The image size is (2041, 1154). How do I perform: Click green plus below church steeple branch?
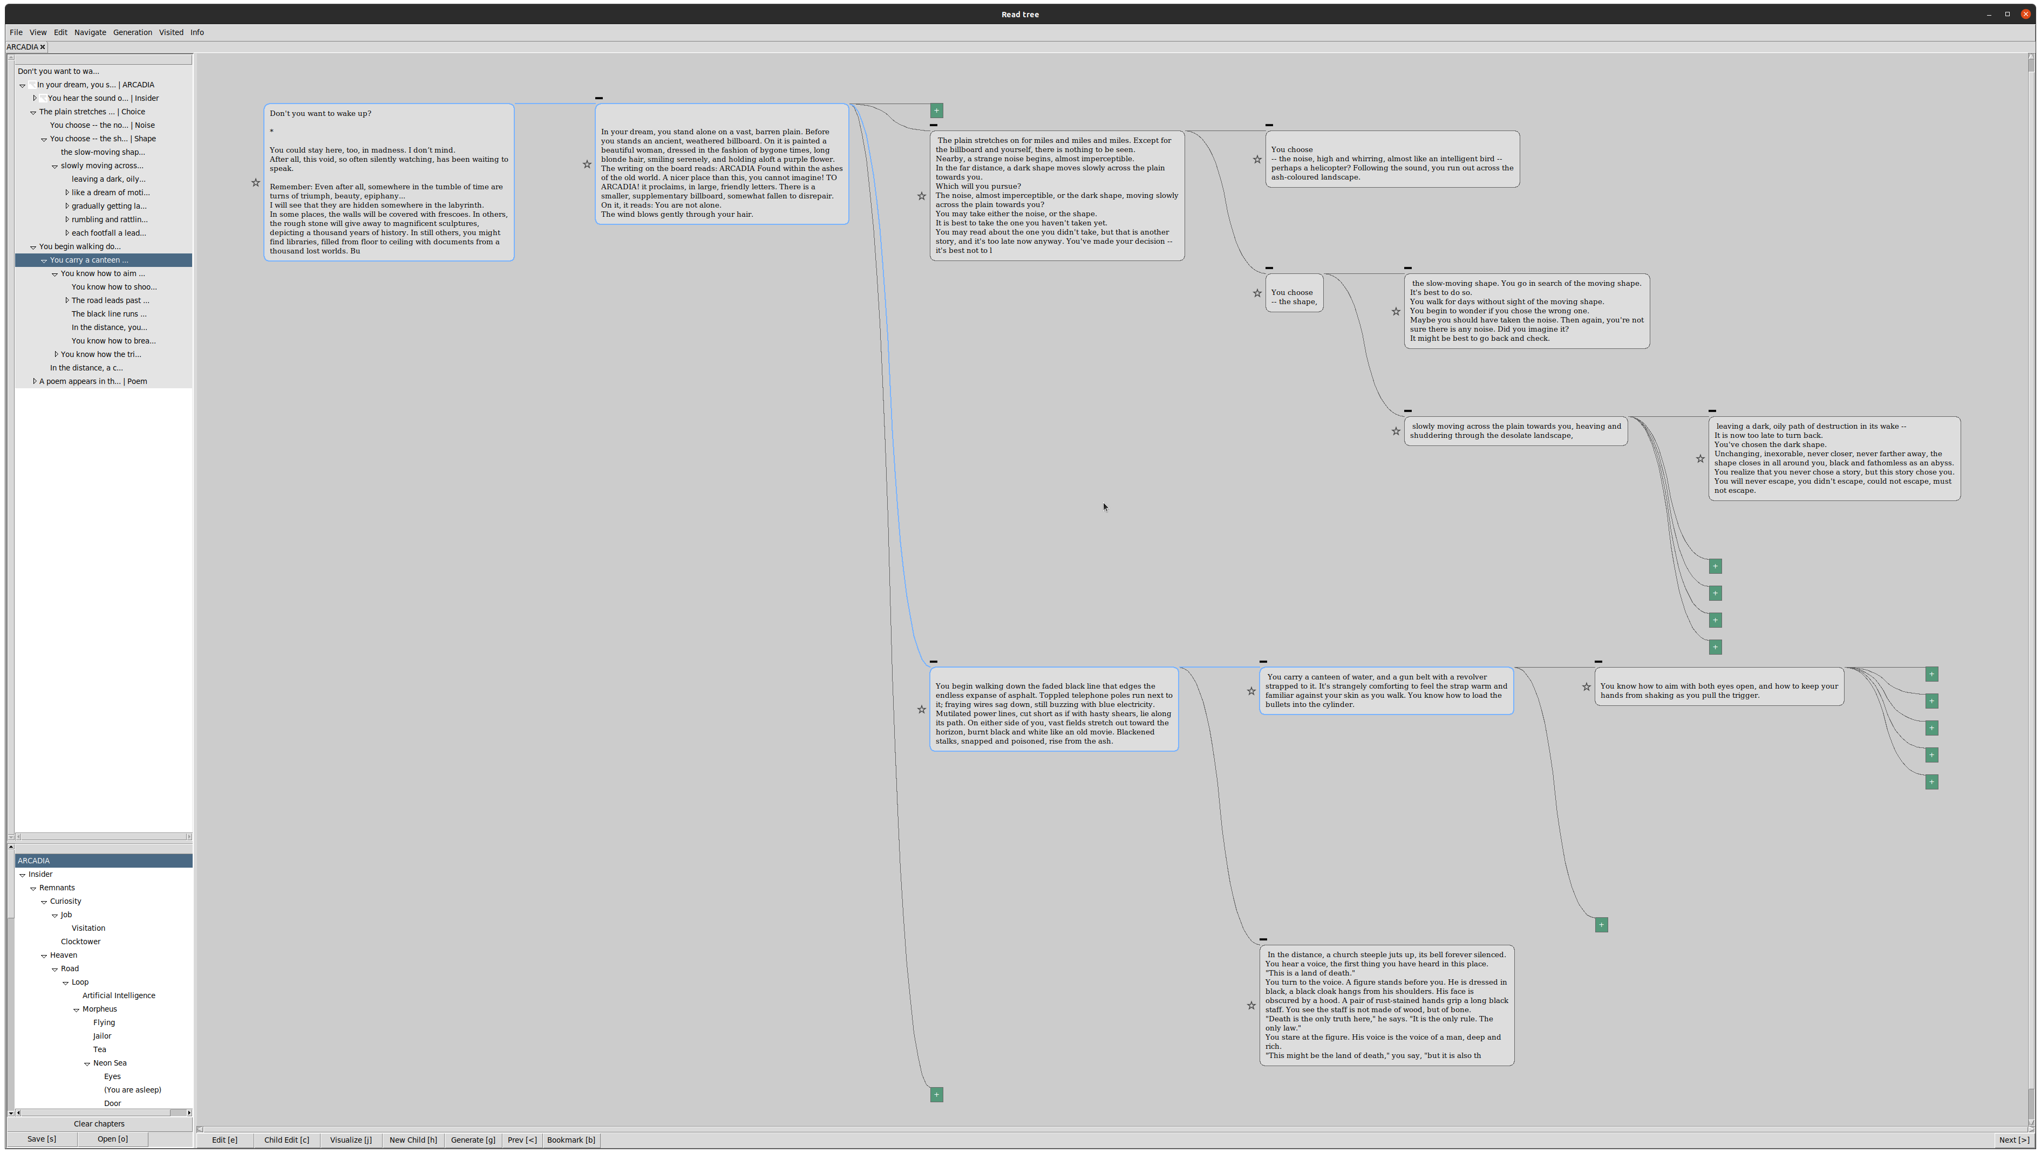click(936, 1095)
